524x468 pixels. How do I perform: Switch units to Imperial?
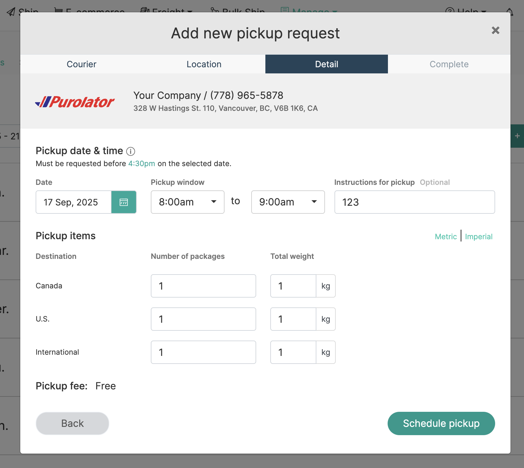pyautogui.click(x=479, y=237)
